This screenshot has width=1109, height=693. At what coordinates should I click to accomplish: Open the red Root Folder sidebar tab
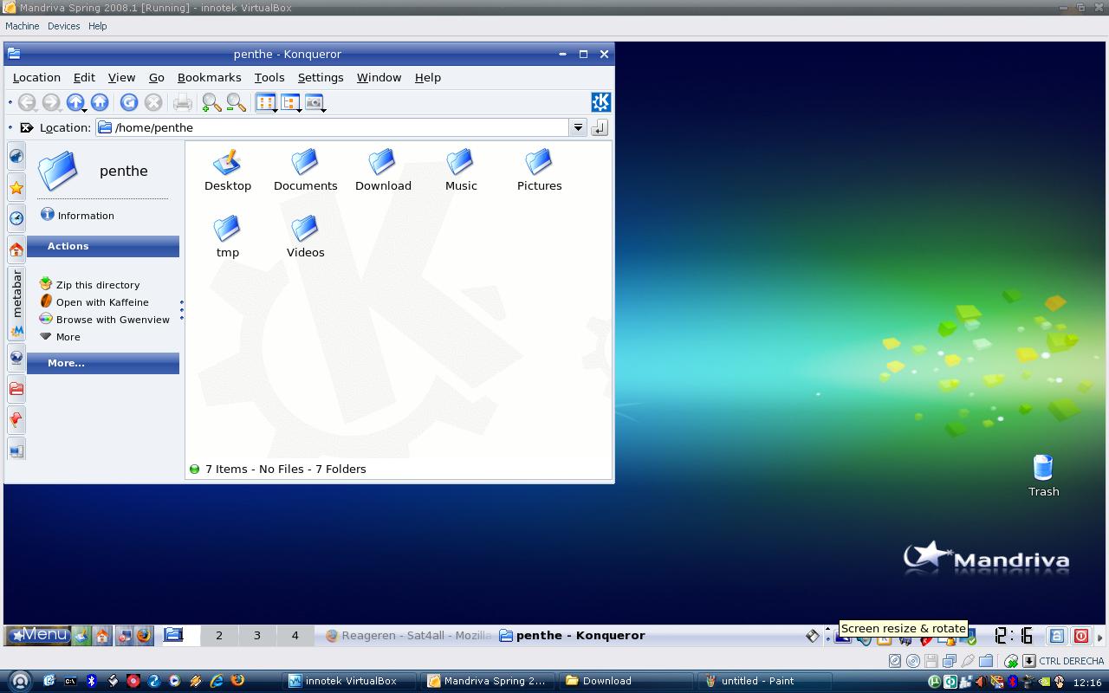click(16, 389)
